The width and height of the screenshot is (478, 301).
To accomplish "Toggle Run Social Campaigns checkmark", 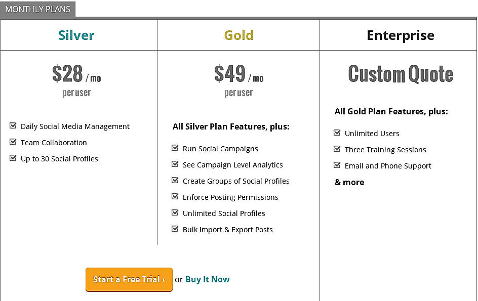I will [175, 148].
